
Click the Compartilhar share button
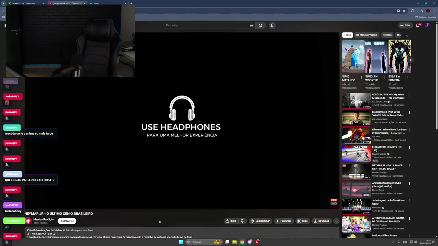[x=260, y=221]
